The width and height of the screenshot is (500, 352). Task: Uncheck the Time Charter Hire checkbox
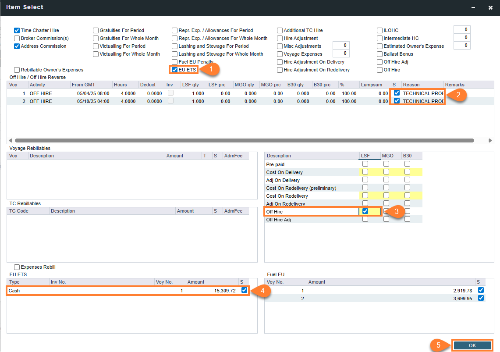(x=17, y=30)
